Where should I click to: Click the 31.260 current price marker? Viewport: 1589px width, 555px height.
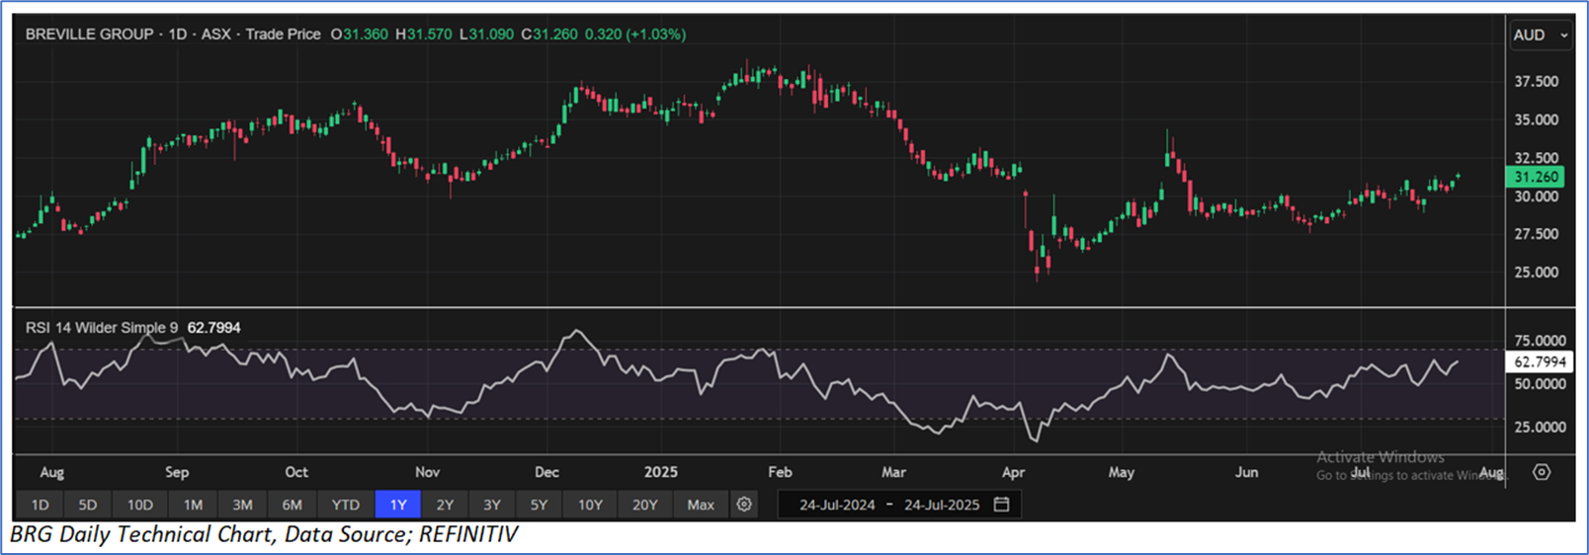coord(1536,178)
